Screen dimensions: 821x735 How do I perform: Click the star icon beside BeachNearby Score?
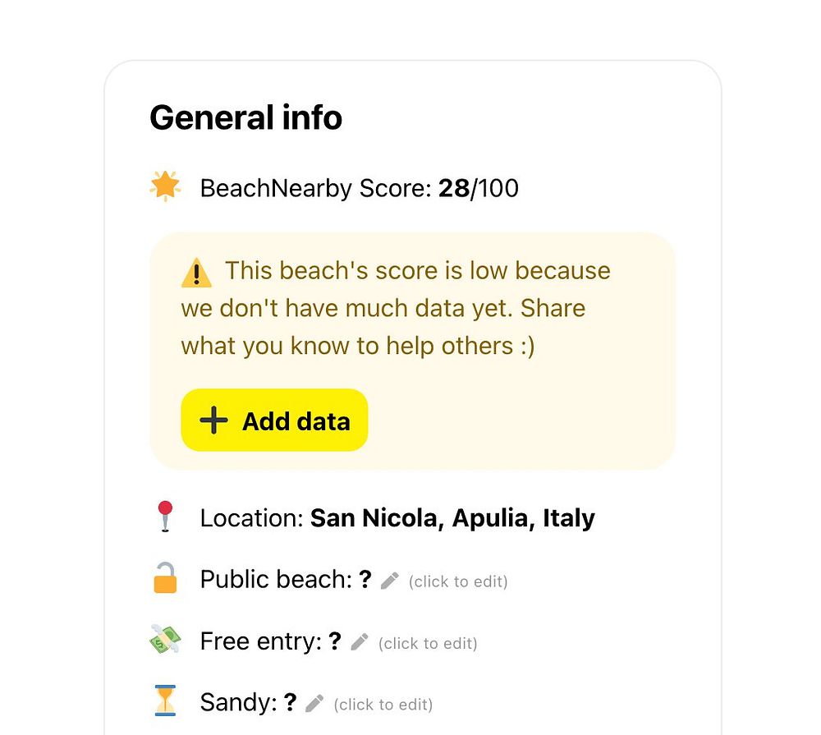165,187
